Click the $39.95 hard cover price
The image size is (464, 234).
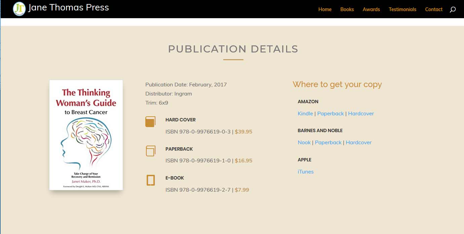point(243,132)
